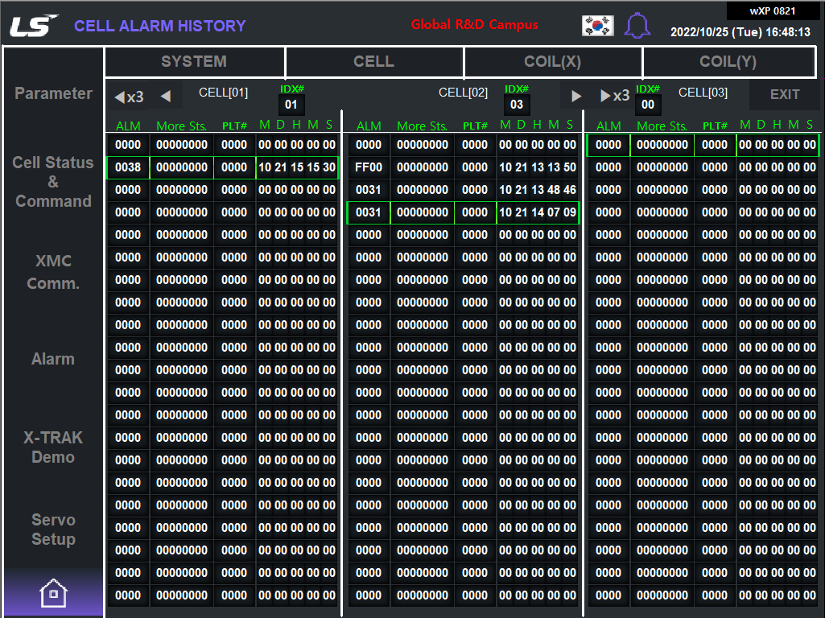
Task: Open the Parameter sidebar section
Action: (52, 93)
